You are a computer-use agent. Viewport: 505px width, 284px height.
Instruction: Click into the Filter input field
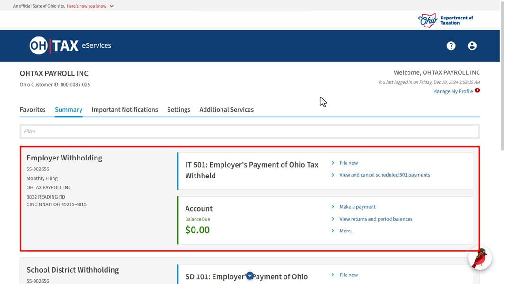pyautogui.click(x=250, y=132)
